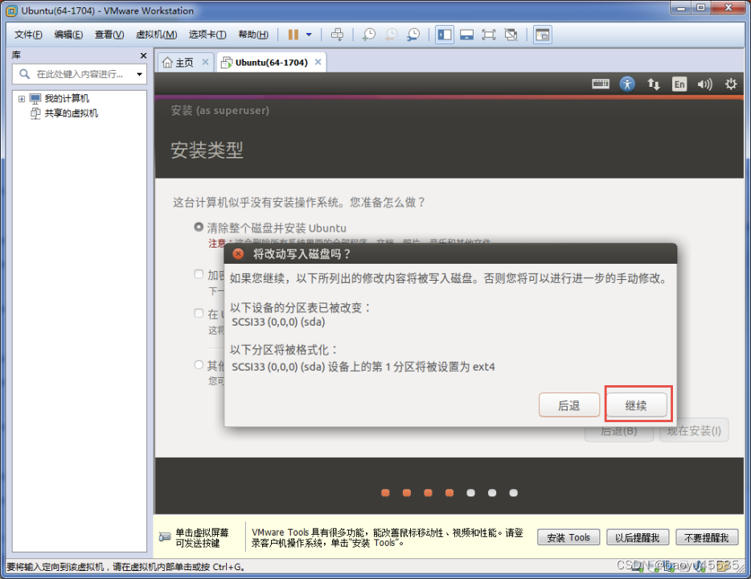The width and height of the screenshot is (751, 579).
Task: Click the 安装 Tools button
Action: pos(568,537)
